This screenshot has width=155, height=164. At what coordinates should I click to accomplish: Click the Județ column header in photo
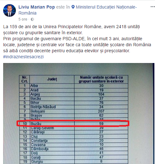(52, 79)
